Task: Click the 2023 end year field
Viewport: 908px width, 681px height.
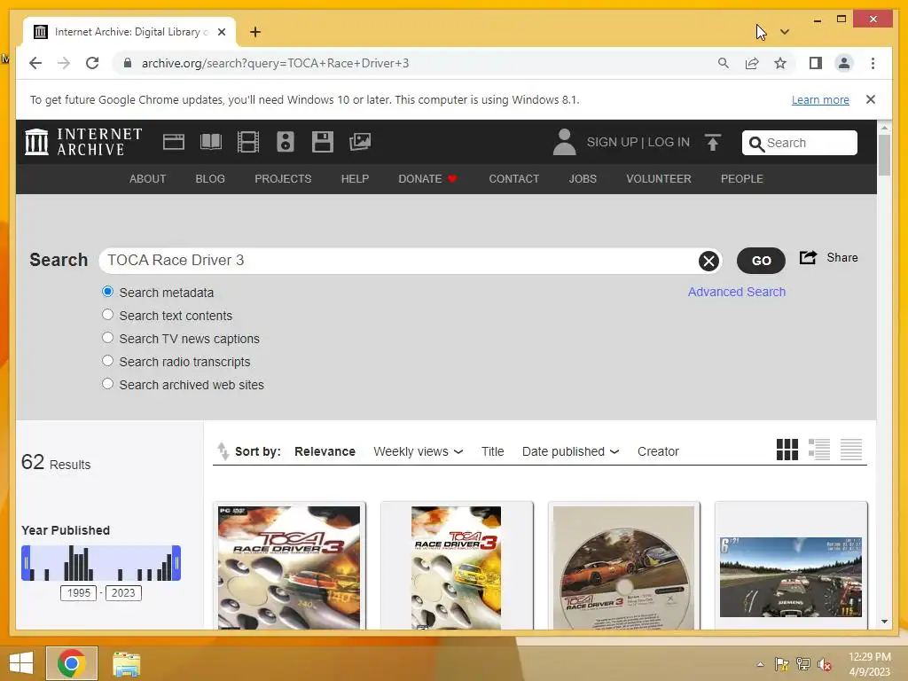Action: [123, 593]
